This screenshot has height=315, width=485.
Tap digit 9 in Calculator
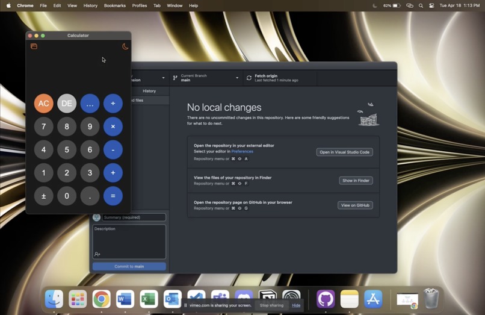90,126
